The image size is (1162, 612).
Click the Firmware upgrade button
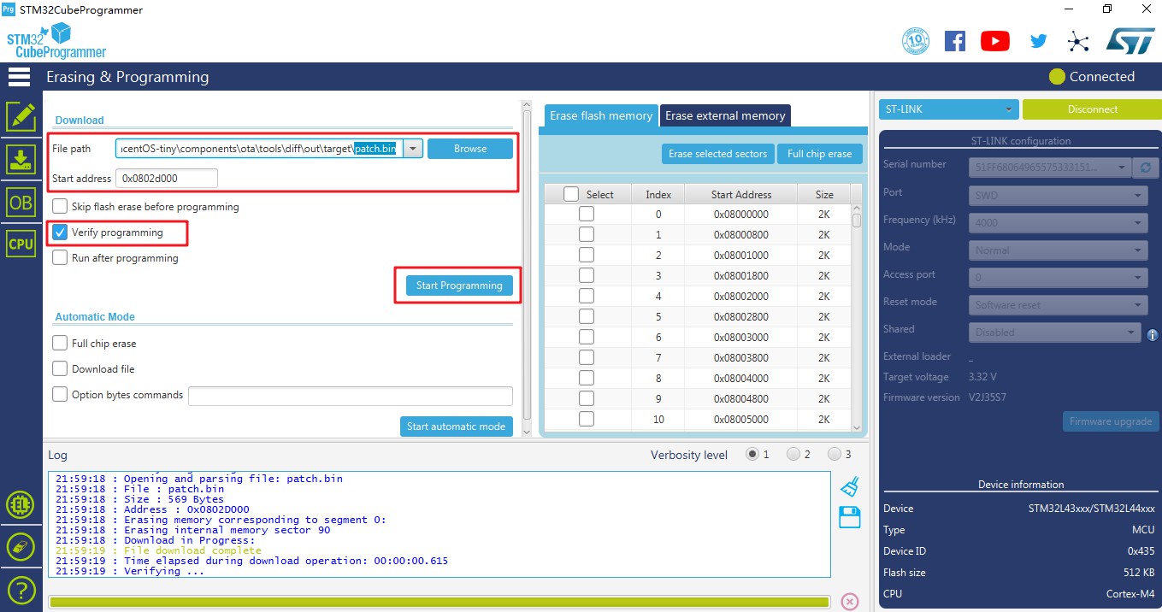tap(1110, 421)
